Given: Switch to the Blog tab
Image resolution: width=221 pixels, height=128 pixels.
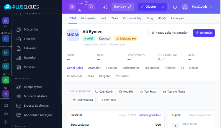Looking at the screenshot, I should (150, 18).
